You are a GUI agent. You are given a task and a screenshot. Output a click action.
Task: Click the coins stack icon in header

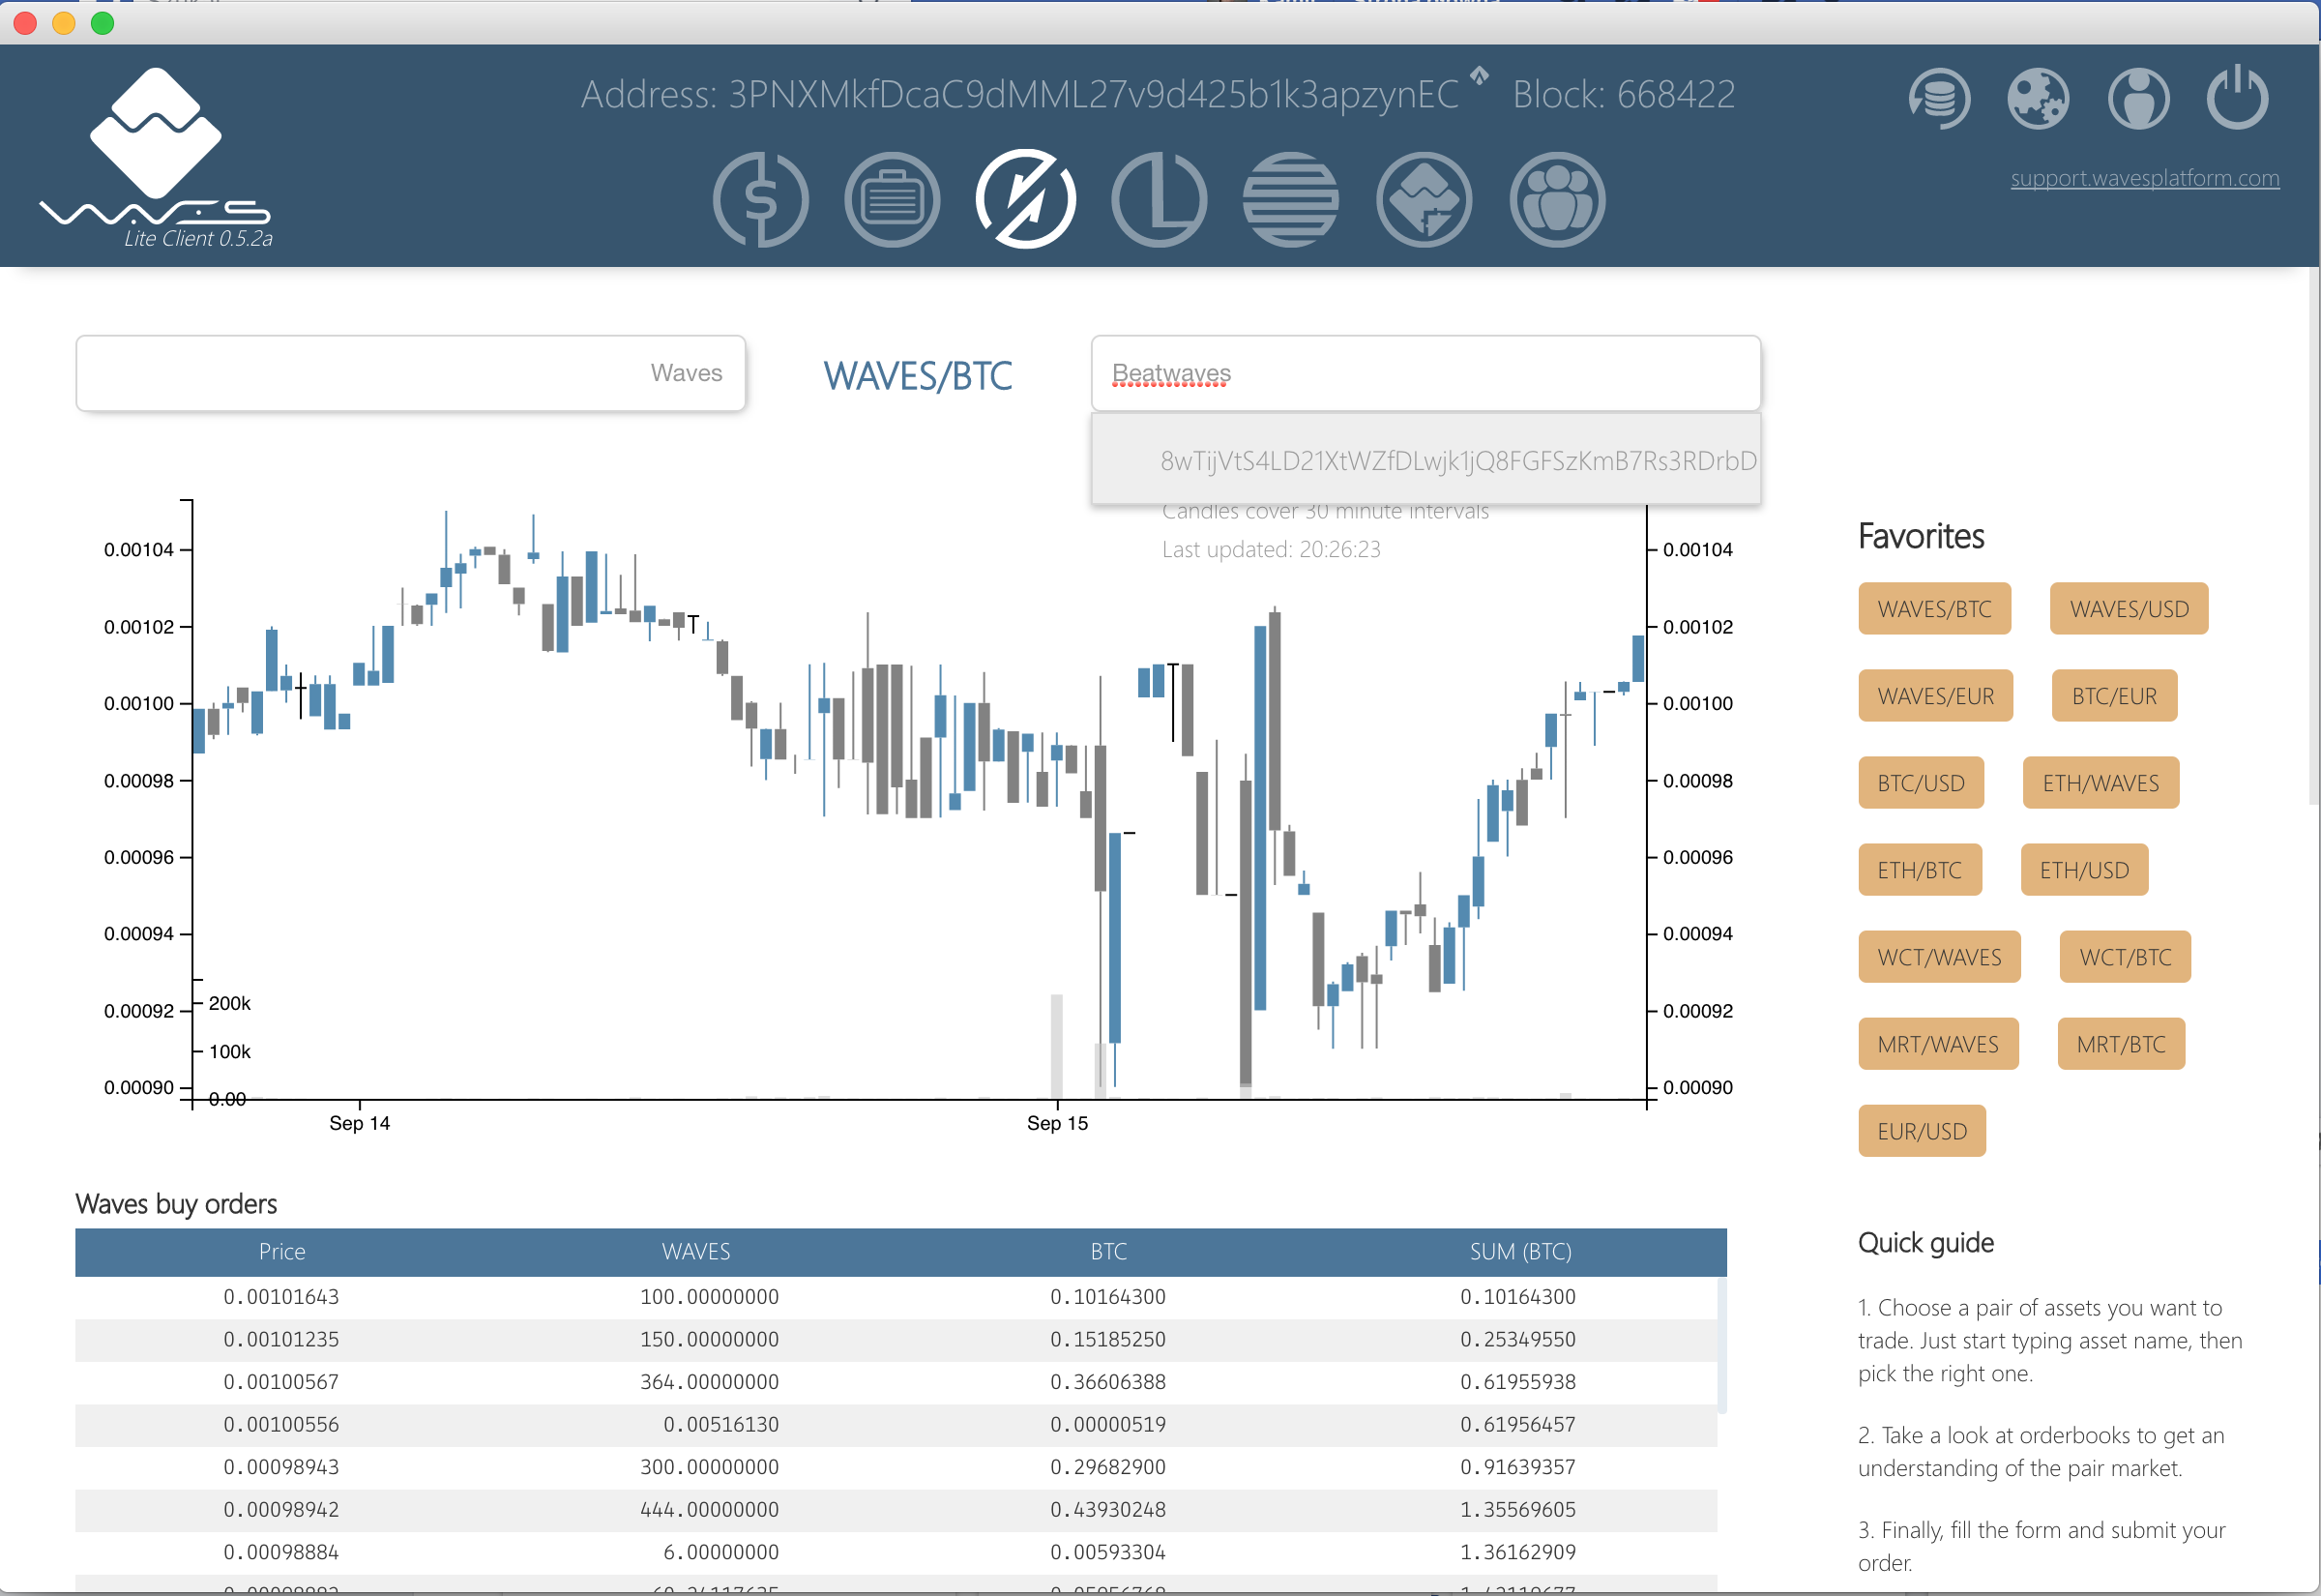(1939, 98)
